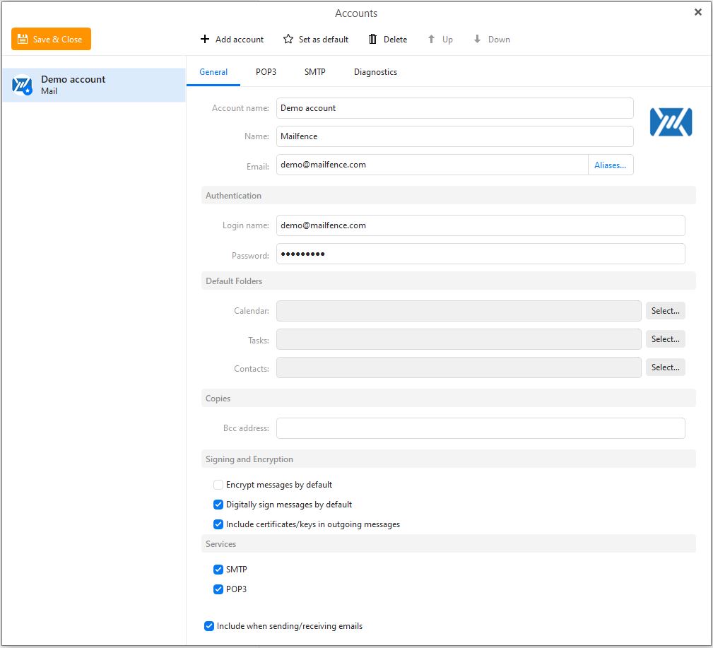Click the Email address input field
Screen dimensions: 713x648
click(432, 165)
